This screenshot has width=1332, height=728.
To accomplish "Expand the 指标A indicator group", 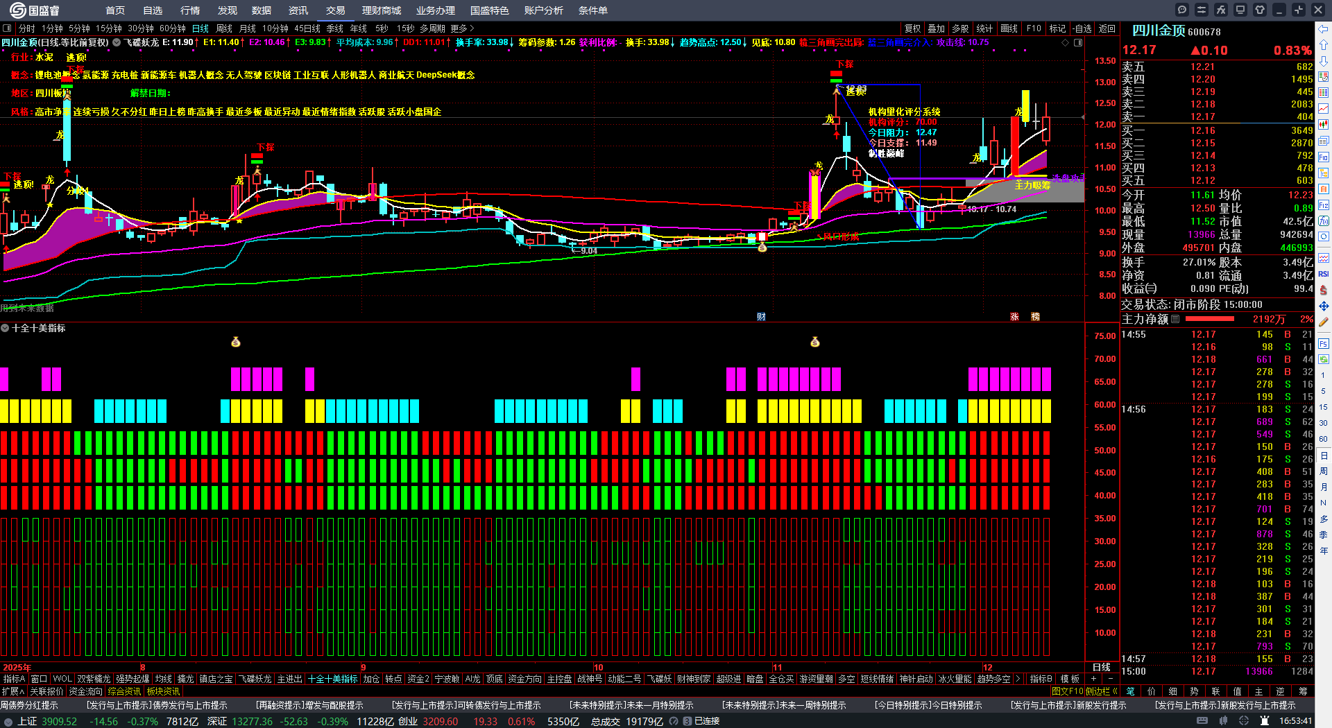I will (x=15, y=679).
